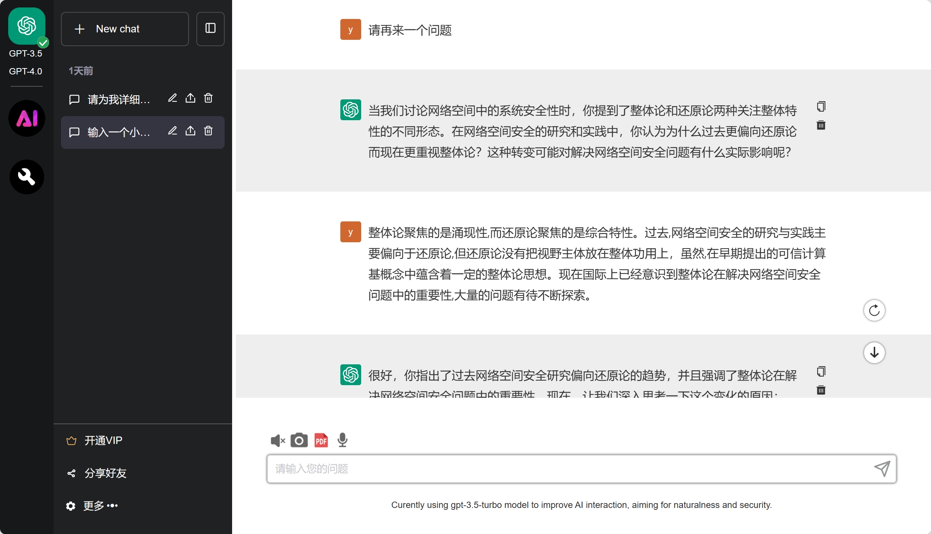The image size is (931, 534).
Task: Open the pink AI tool sidebar icon
Action: tap(27, 118)
